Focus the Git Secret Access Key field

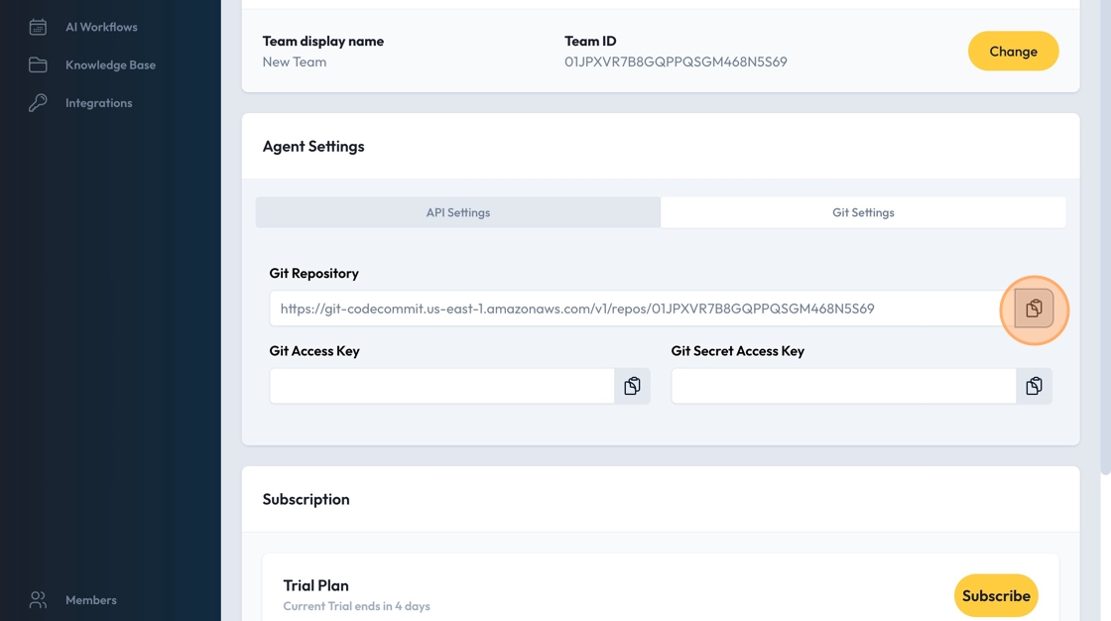tap(843, 386)
